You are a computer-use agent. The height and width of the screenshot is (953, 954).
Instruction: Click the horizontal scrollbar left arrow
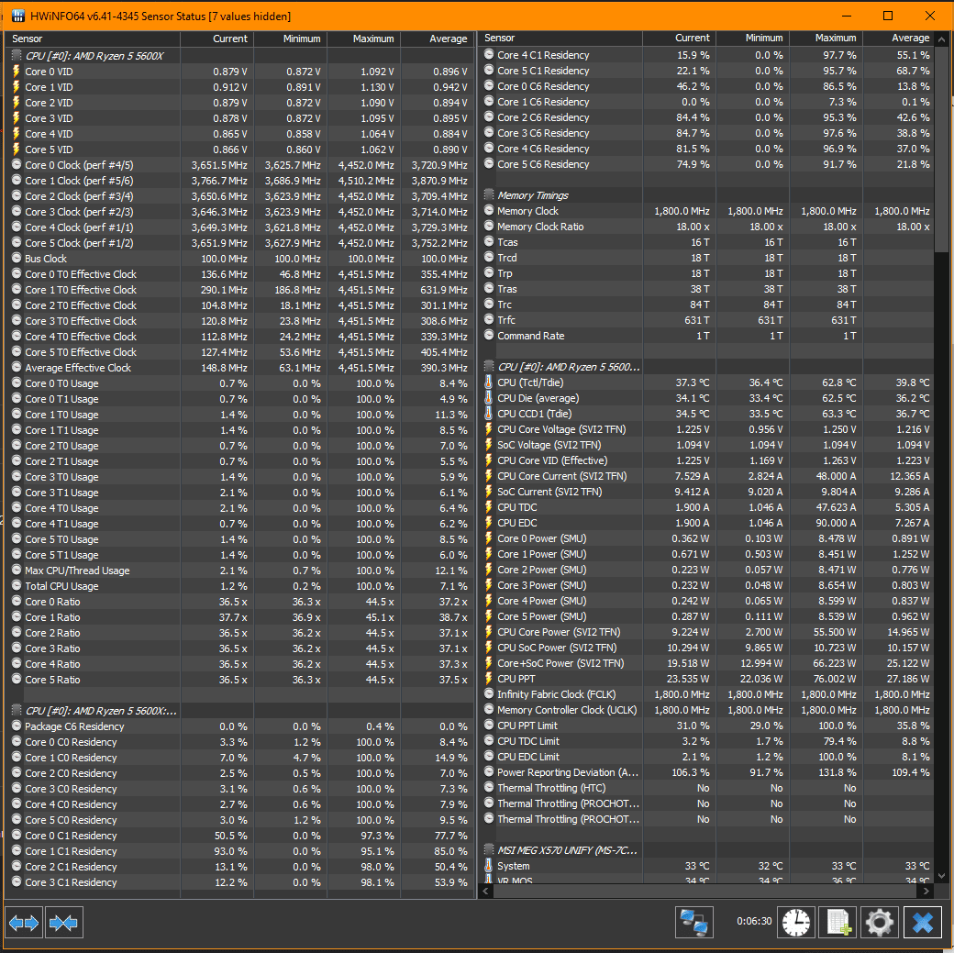(x=486, y=891)
